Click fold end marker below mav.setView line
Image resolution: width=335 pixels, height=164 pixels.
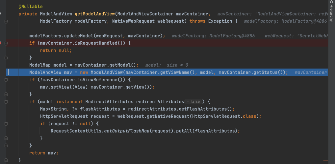point(6,94)
